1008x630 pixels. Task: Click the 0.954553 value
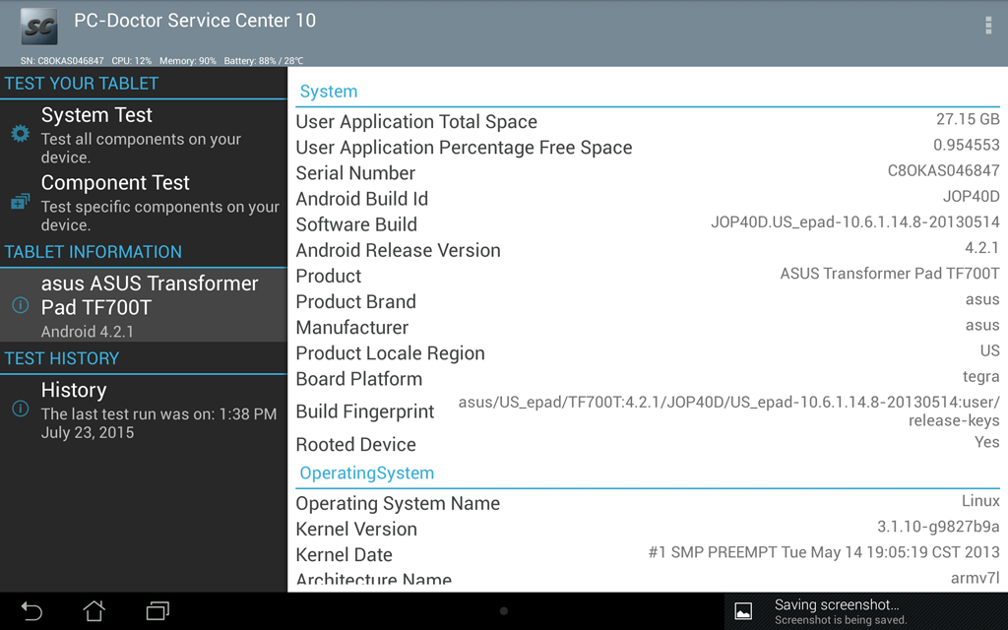point(967,145)
